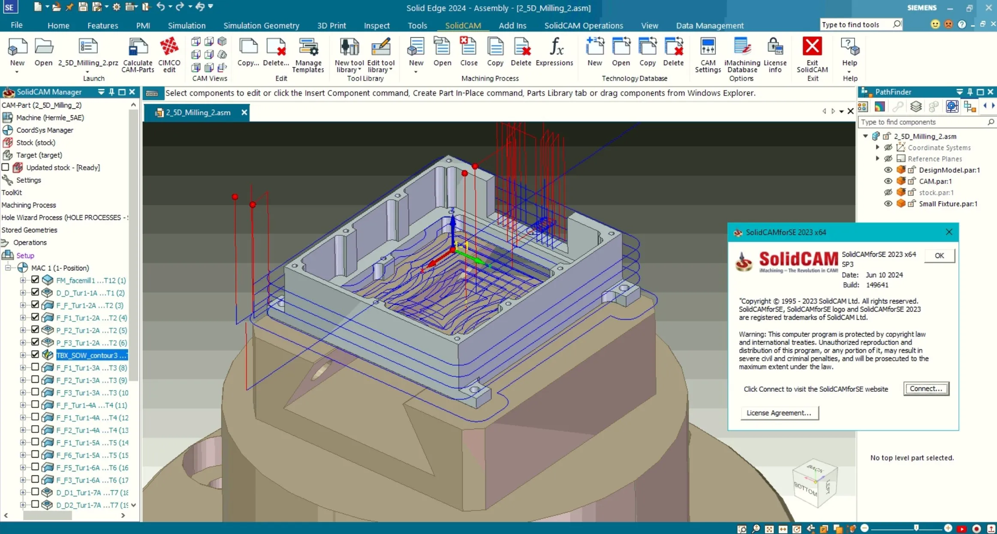
Task: Click Edit tool library icon
Action: (x=381, y=47)
